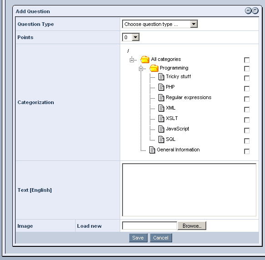Screen dimensions: 265x260
Task: Click Browse to load an image
Action: pyautogui.click(x=192, y=226)
